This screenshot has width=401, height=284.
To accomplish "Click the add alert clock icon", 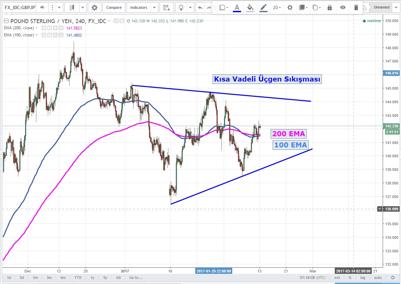I will coord(166,7).
